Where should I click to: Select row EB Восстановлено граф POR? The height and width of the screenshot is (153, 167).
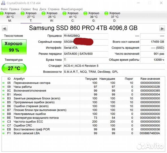[81, 129]
